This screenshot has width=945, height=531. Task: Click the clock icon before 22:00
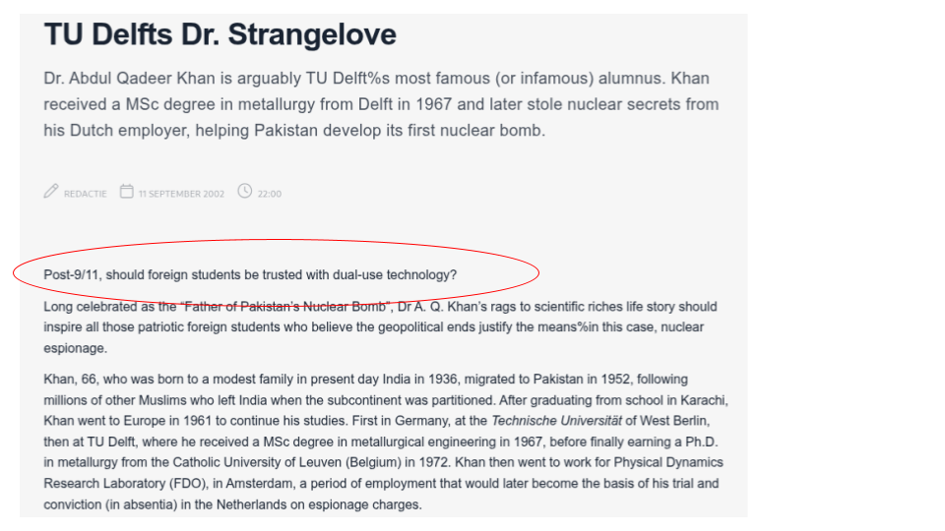click(x=245, y=192)
